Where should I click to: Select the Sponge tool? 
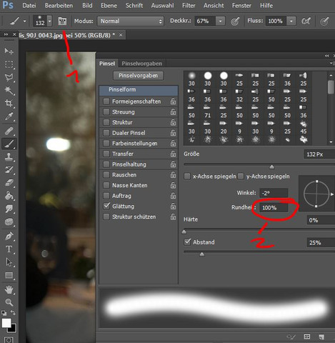click(x=9, y=222)
